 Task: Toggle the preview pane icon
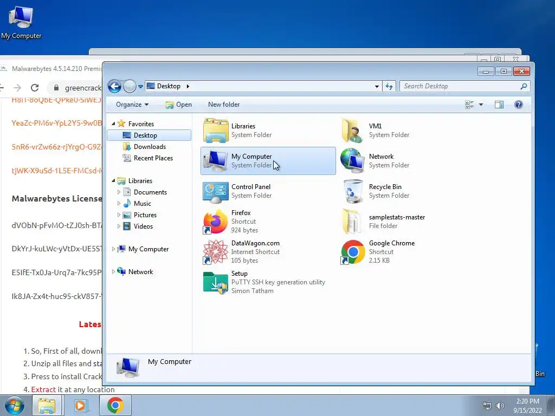pos(499,105)
